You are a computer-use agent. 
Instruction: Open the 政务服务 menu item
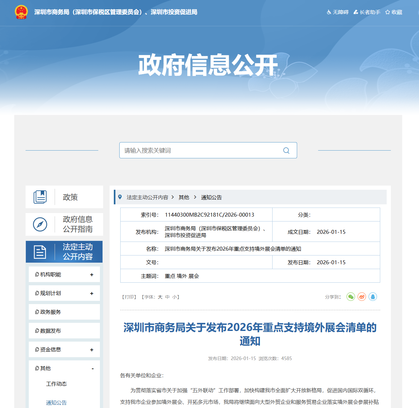point(50,312)
